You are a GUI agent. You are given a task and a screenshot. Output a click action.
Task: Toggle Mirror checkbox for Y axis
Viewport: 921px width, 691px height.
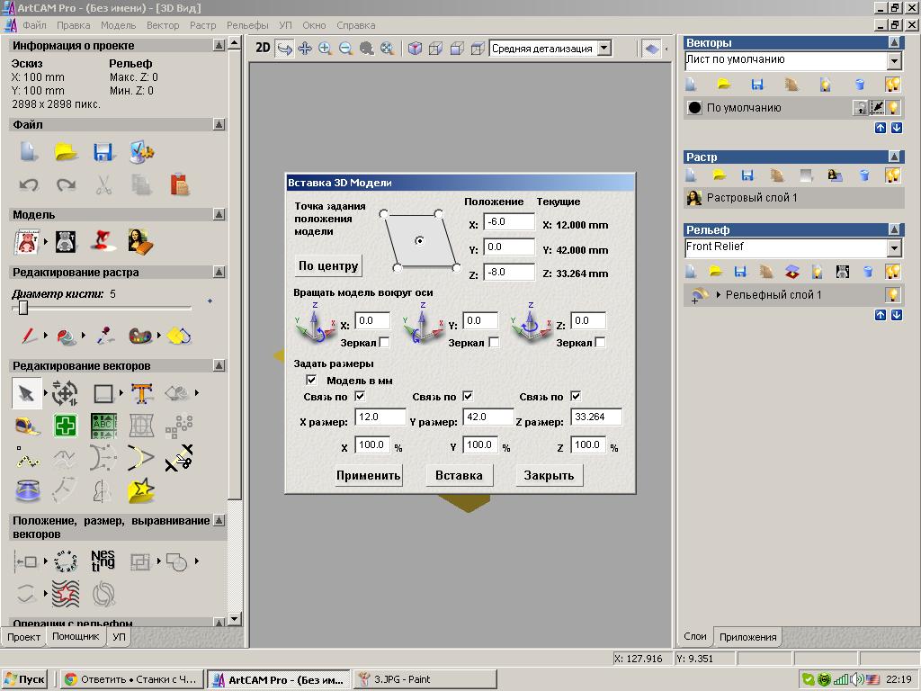494,342
